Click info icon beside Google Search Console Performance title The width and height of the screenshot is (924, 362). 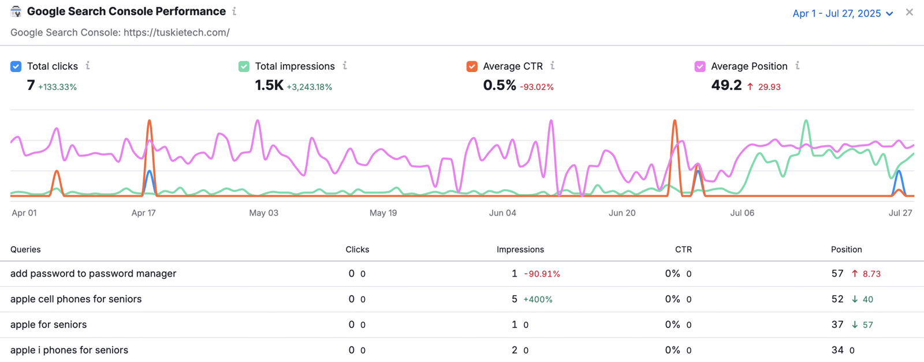pos(234,12)
